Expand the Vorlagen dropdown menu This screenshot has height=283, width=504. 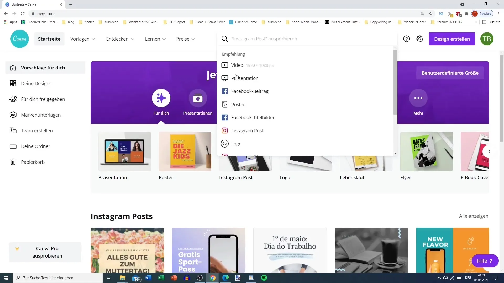pyautogui.click(x=83, y=39)
